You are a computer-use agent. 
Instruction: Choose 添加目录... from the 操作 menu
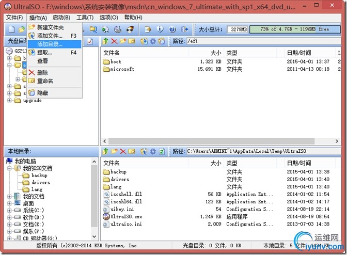click(x=54, y=44)
